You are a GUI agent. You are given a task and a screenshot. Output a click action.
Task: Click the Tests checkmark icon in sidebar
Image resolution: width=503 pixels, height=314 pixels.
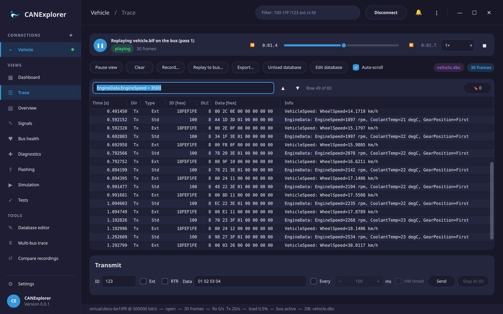tap(10, 200)
